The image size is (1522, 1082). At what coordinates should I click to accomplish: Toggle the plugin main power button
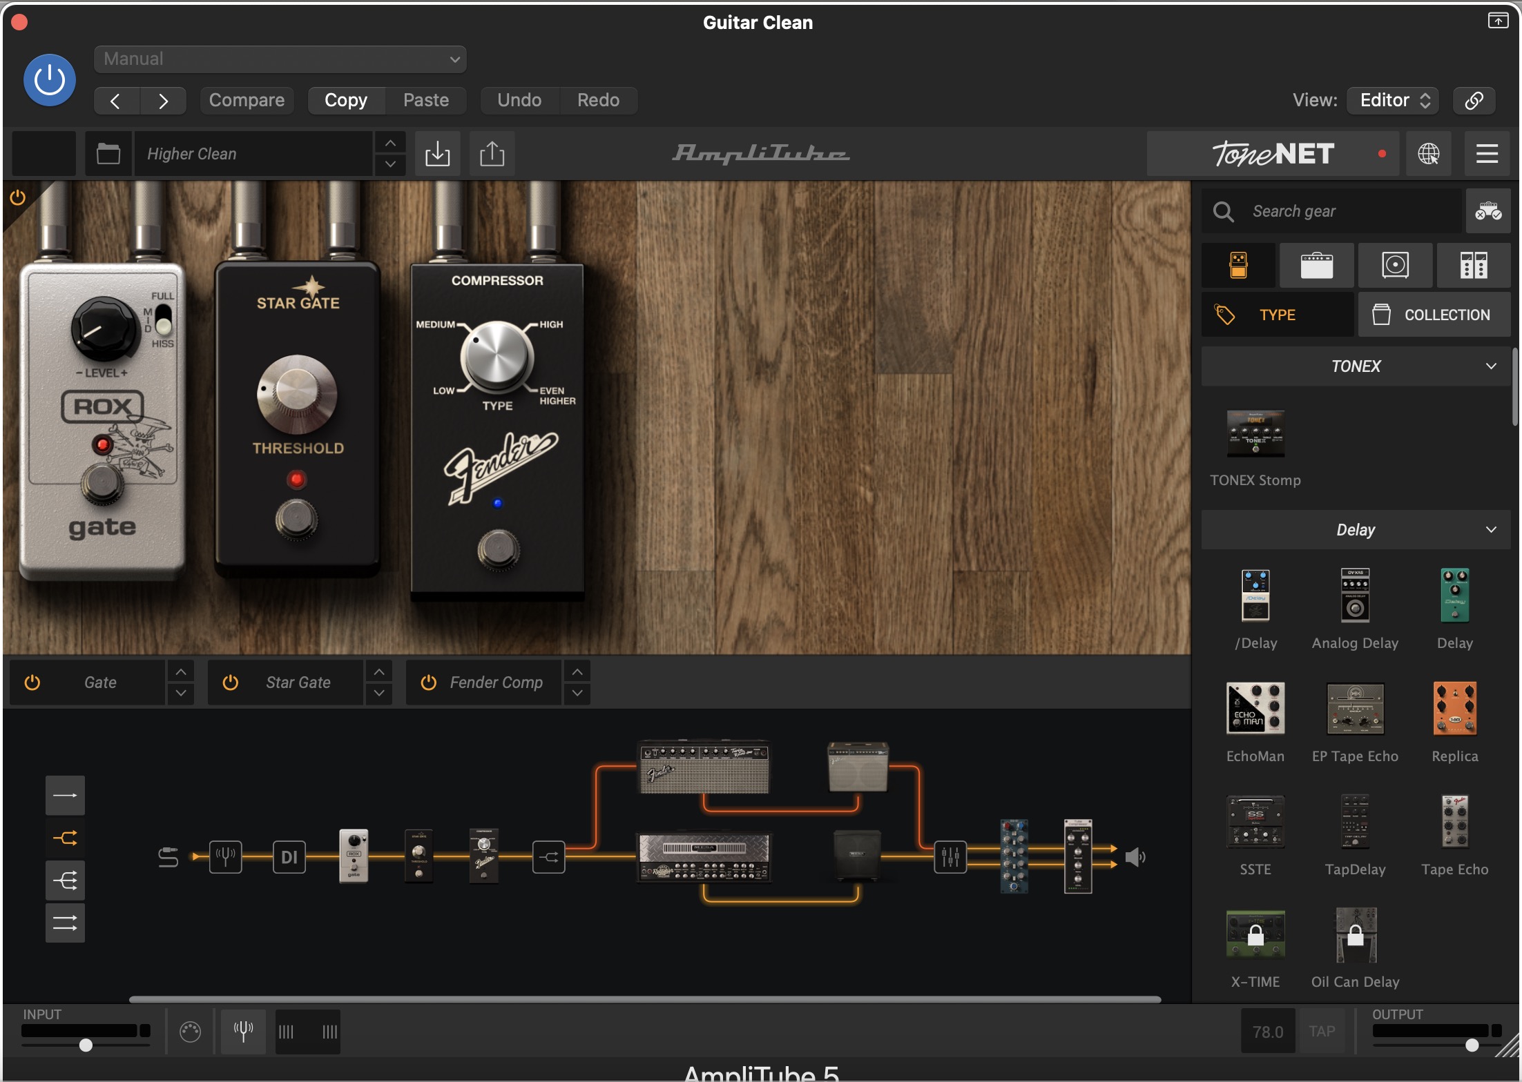pyautogui.click(x=50, y=80)
